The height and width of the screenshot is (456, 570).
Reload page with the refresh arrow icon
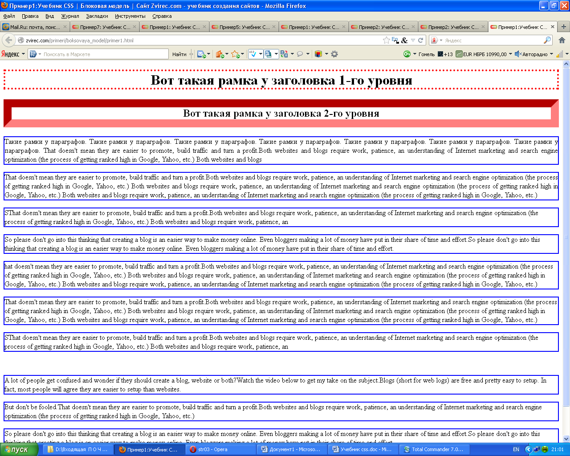(420, 40)
